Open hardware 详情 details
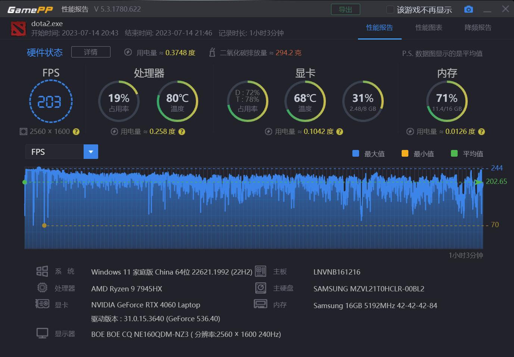This screenshot has width=514, height=357. (x=91, y=52)
